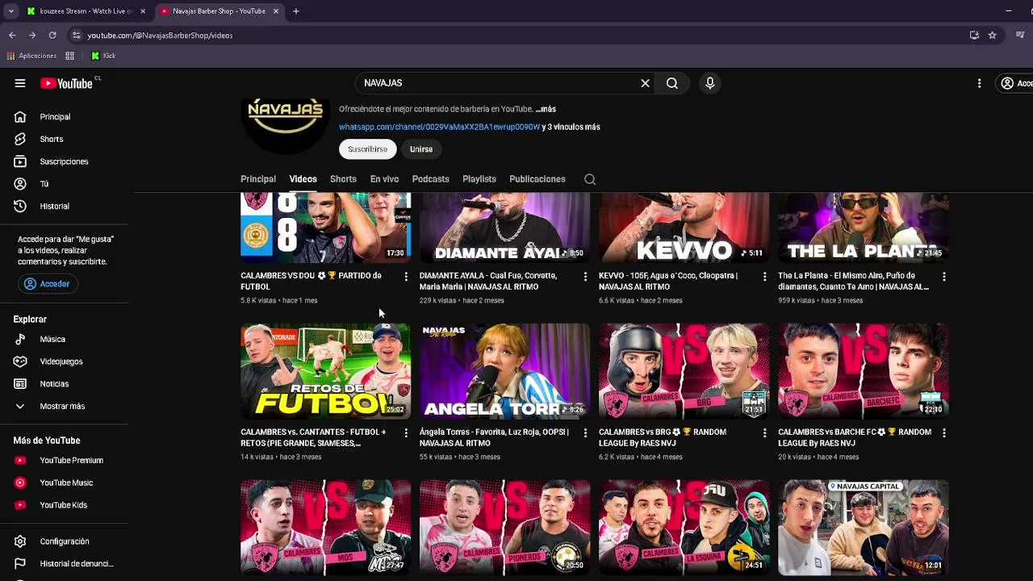Click the magnifier search button
This screenshot has height=581, width=1033.
(x=672, y=83)
